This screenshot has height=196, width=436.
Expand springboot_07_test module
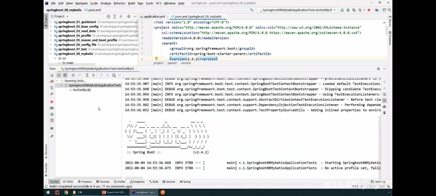coord(51,49)
